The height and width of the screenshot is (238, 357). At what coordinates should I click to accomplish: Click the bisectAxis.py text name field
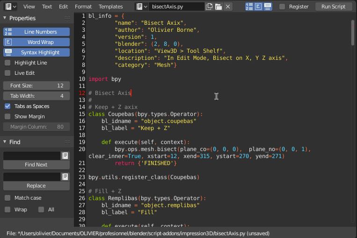click(x=177, y=7)
